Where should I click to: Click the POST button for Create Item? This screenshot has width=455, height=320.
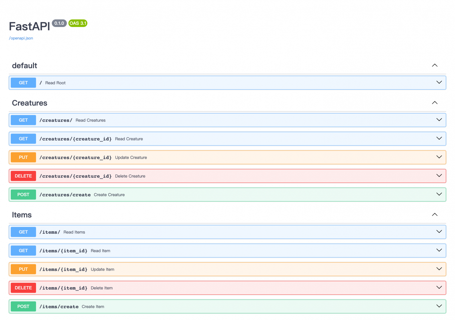pyautogui.click(x=23, y=306)
